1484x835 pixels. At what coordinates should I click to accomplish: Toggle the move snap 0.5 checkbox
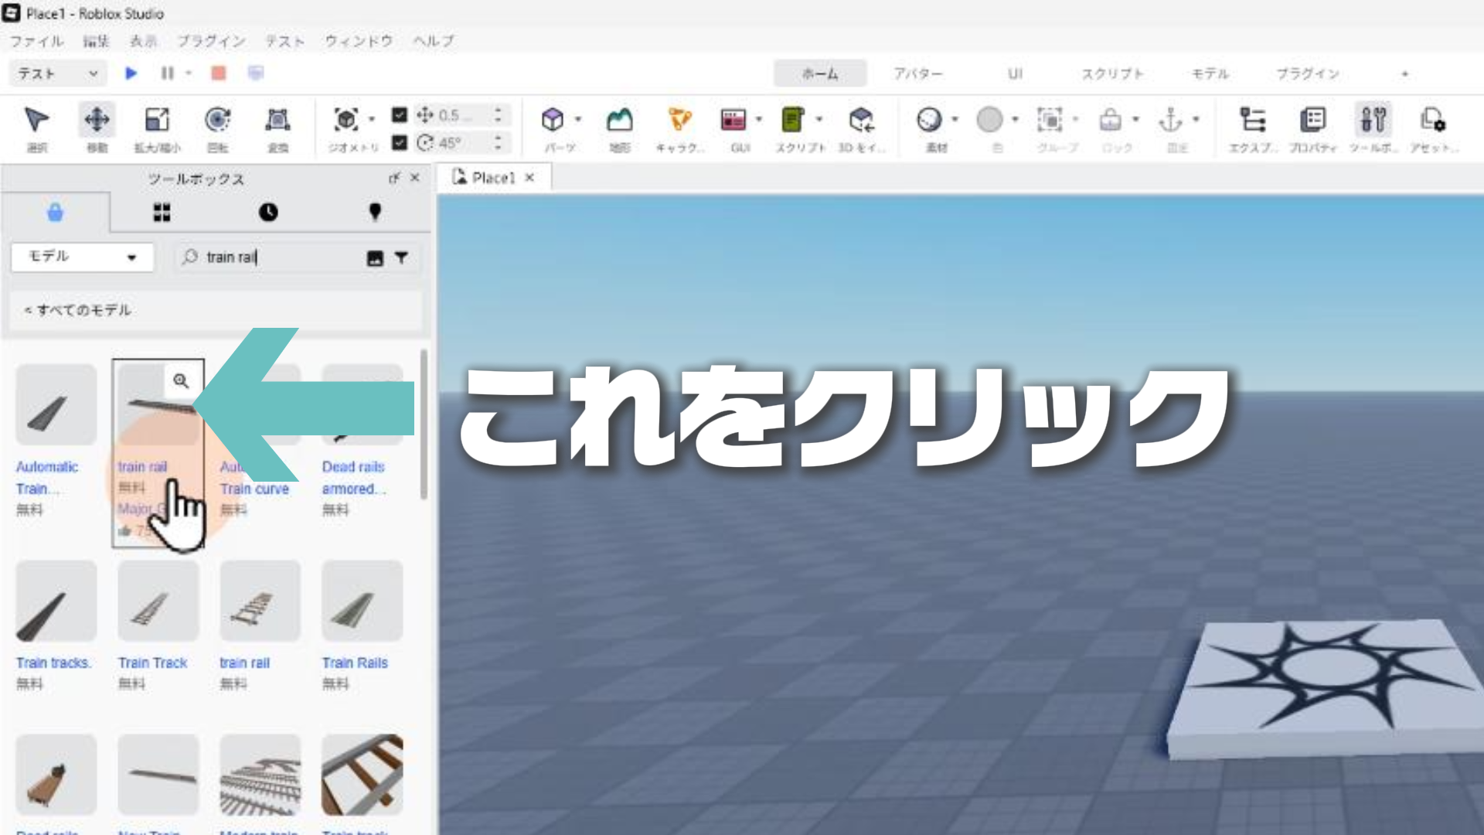[x=399, y=115]
